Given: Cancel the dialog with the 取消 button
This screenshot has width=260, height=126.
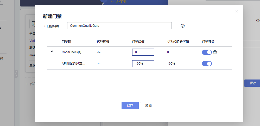Looking at the screenshot, I should (x=149, y=106).
